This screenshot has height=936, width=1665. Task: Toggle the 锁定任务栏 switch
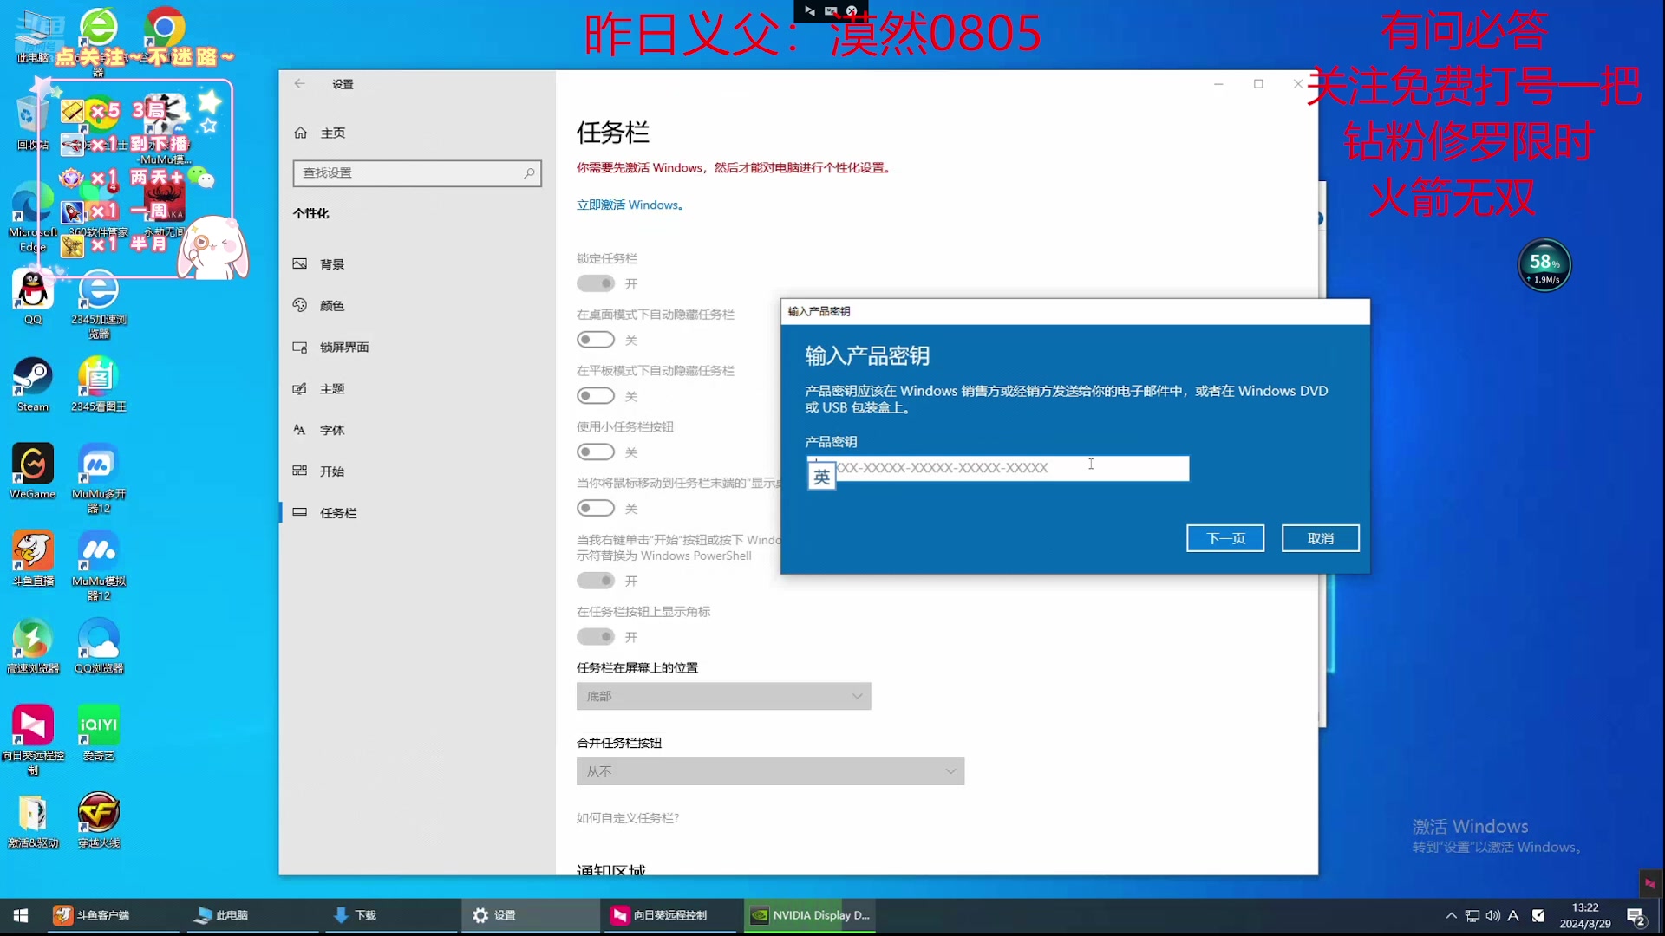pos(596,283)
